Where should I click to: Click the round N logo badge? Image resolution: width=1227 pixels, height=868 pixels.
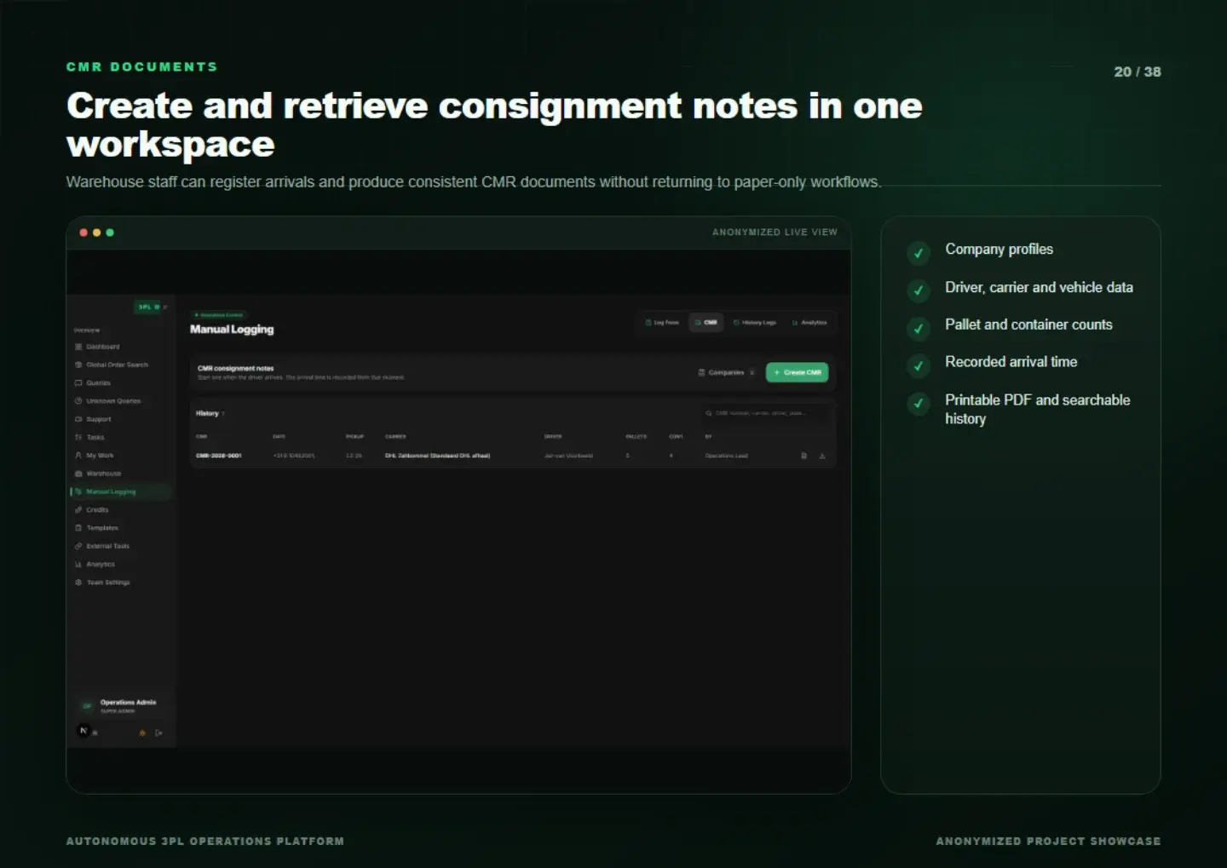point(84,731)
